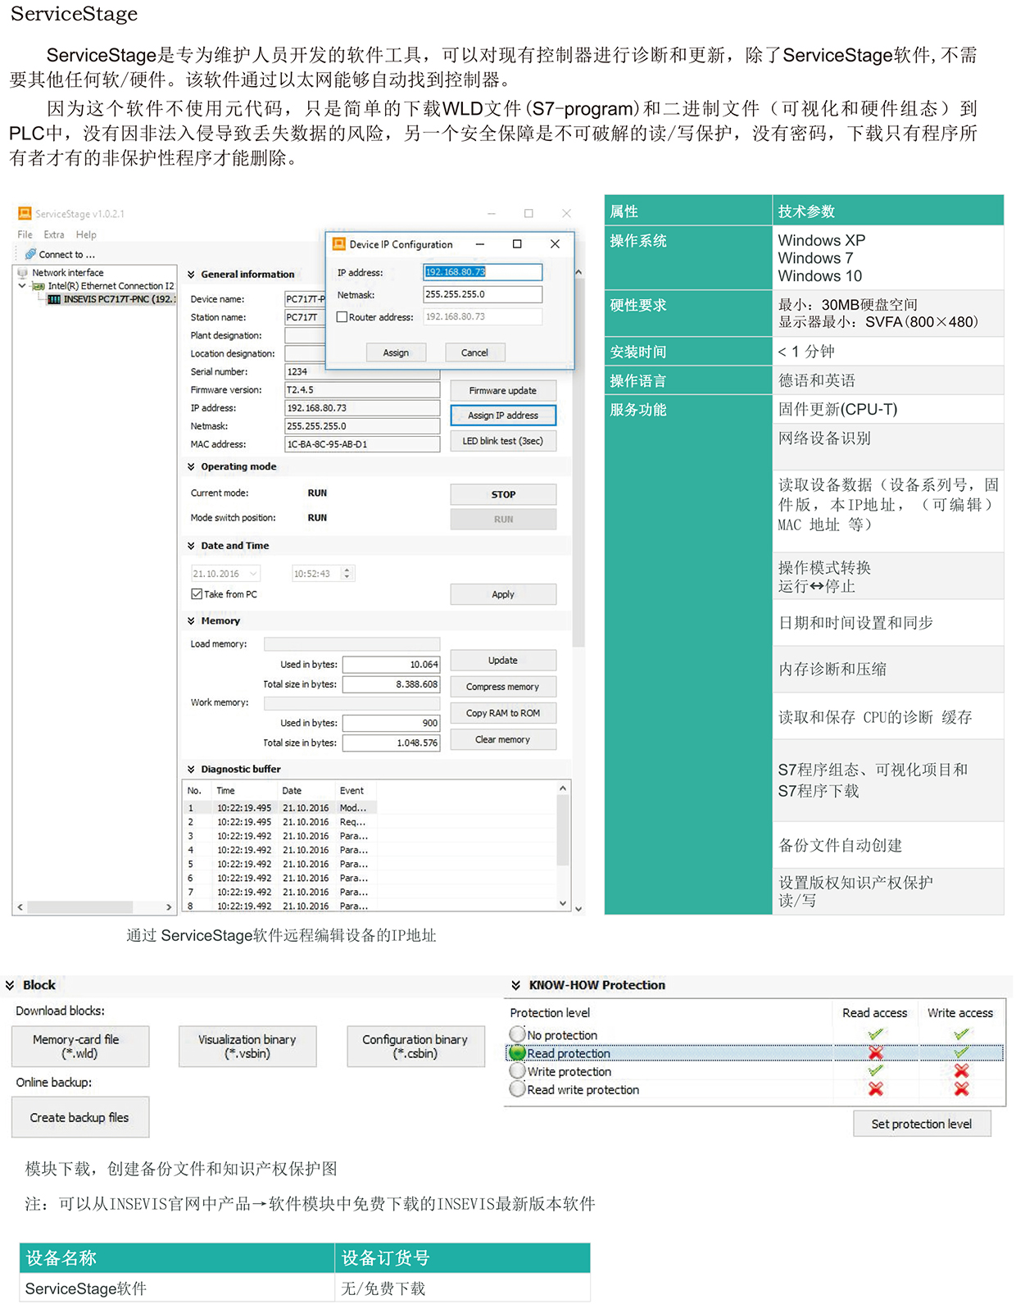Collapse the Date and Time section
The width and height of the screenshot is (1016, 1313).
click(191, 546)
